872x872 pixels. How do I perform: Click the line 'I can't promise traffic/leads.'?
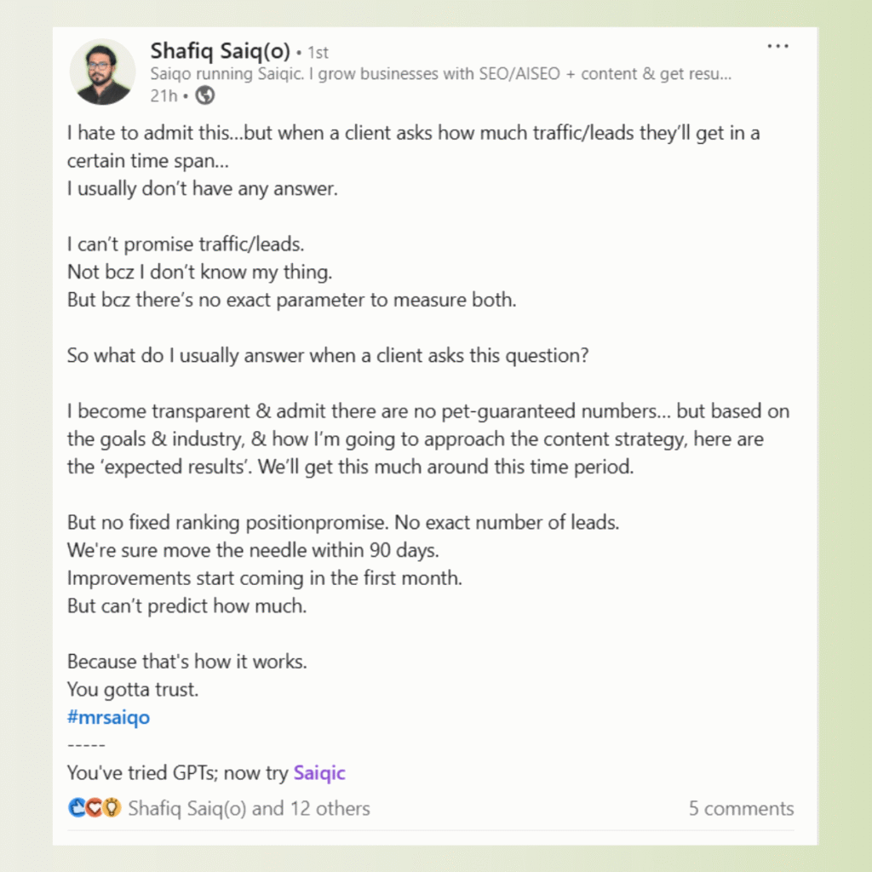(186, 244)
